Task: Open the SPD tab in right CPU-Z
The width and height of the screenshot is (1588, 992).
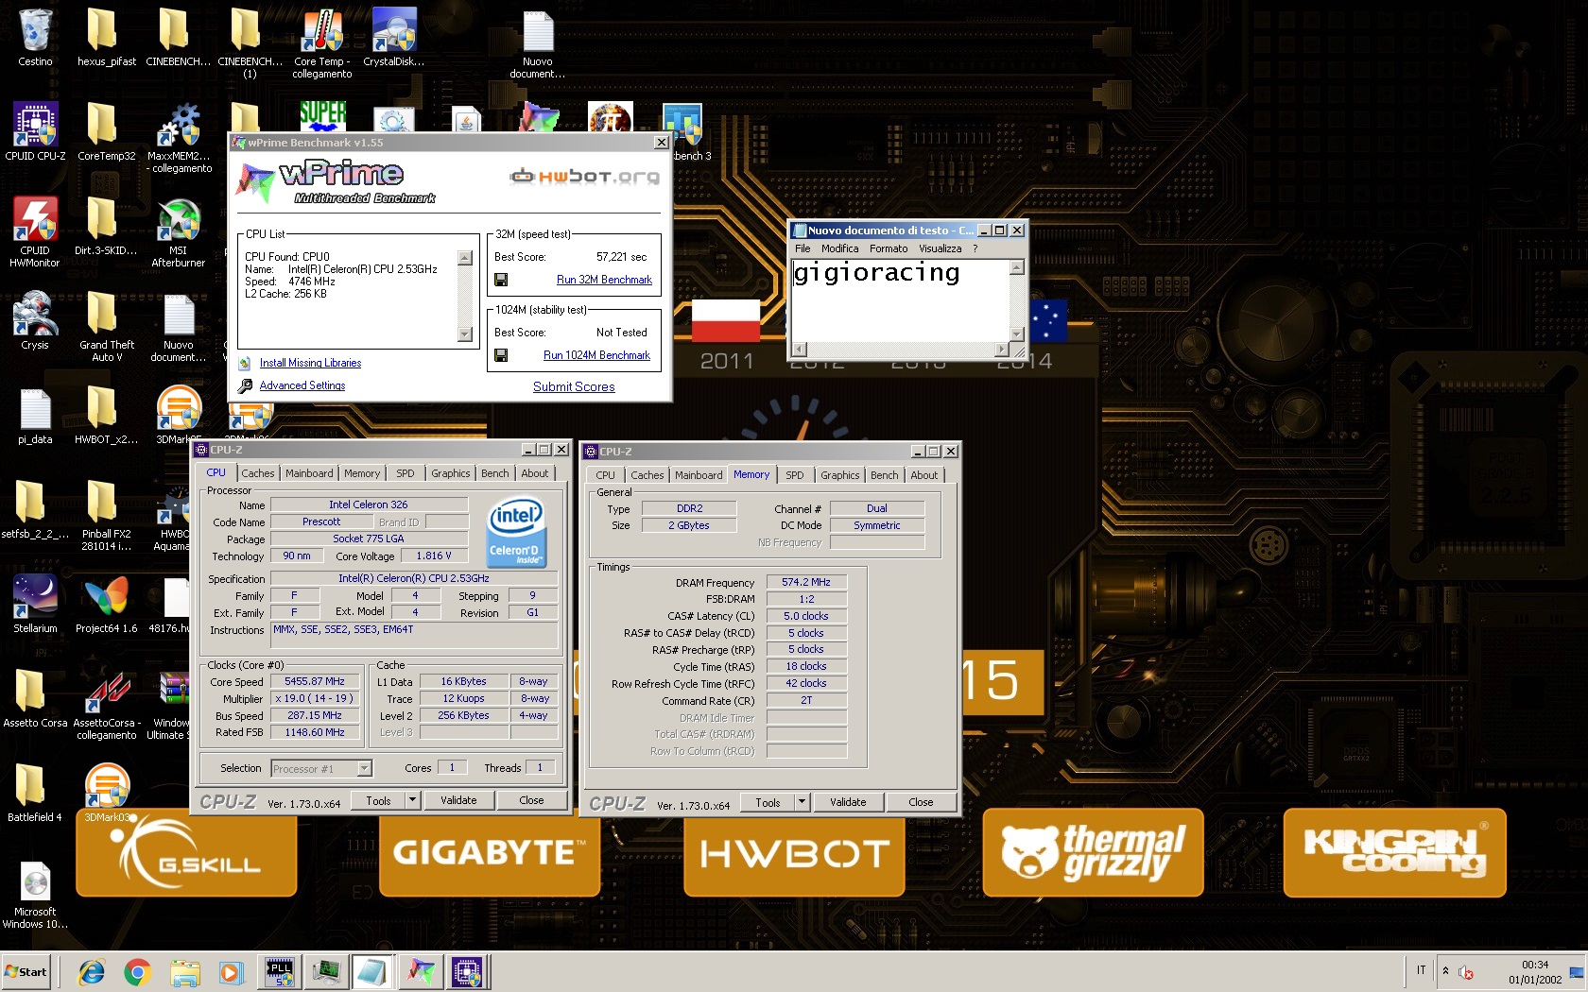Action: click(x=795, y=475)
